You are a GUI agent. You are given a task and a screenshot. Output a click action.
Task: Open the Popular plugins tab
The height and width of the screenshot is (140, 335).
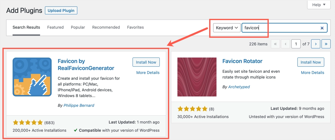click(x=78, y=27)
